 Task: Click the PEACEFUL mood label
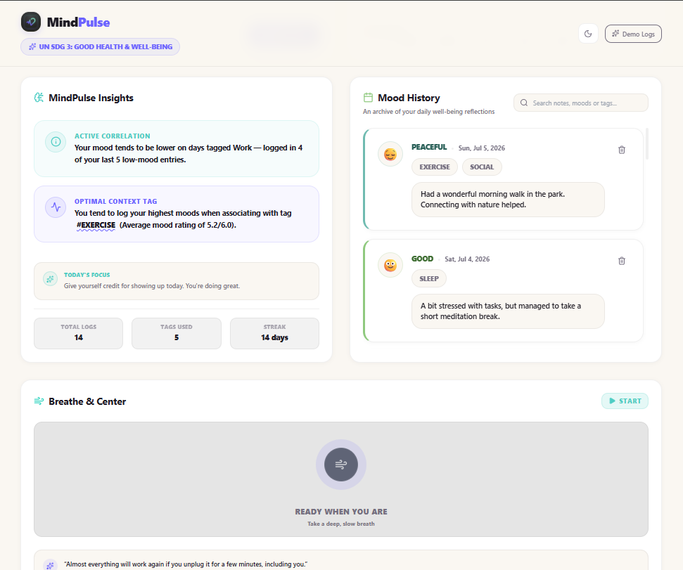[429, 147]
